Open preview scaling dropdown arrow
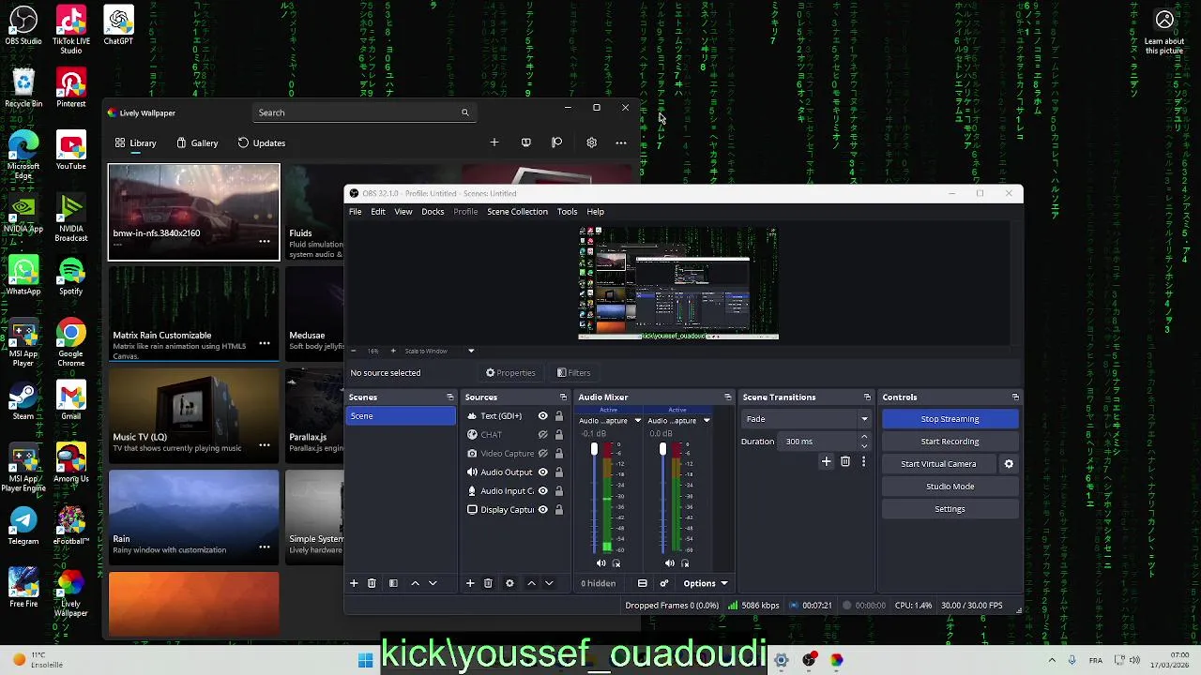The width and height of the screenshot is (1201, 675). pos(471,351)
